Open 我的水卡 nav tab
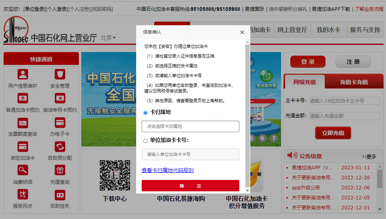This screenshot has width=386, height=219. (328, 30)
